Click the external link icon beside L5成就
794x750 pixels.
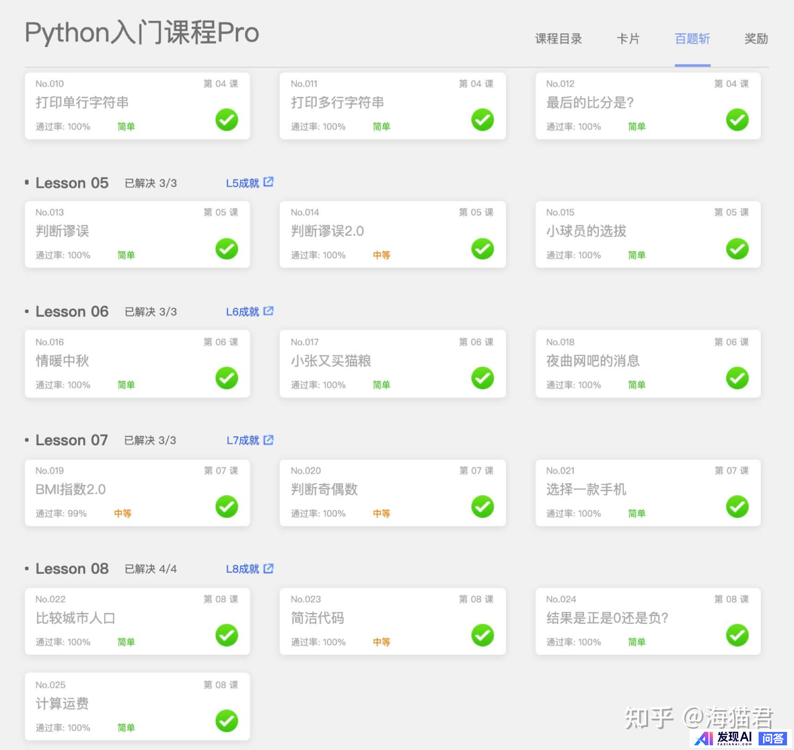pyautogui.click(x=268, y=182)
